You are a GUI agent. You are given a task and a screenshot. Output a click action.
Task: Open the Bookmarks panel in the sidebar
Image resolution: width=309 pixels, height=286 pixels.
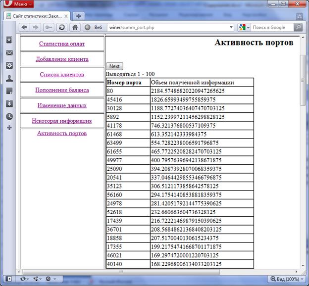click(x=9, y=40)
